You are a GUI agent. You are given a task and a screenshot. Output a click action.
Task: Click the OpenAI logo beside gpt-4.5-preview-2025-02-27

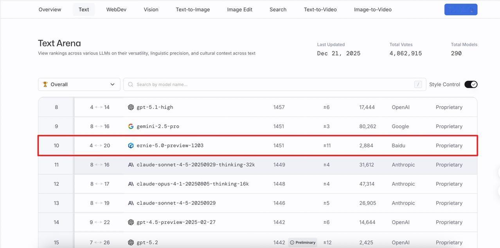click(x=131, y=223)
